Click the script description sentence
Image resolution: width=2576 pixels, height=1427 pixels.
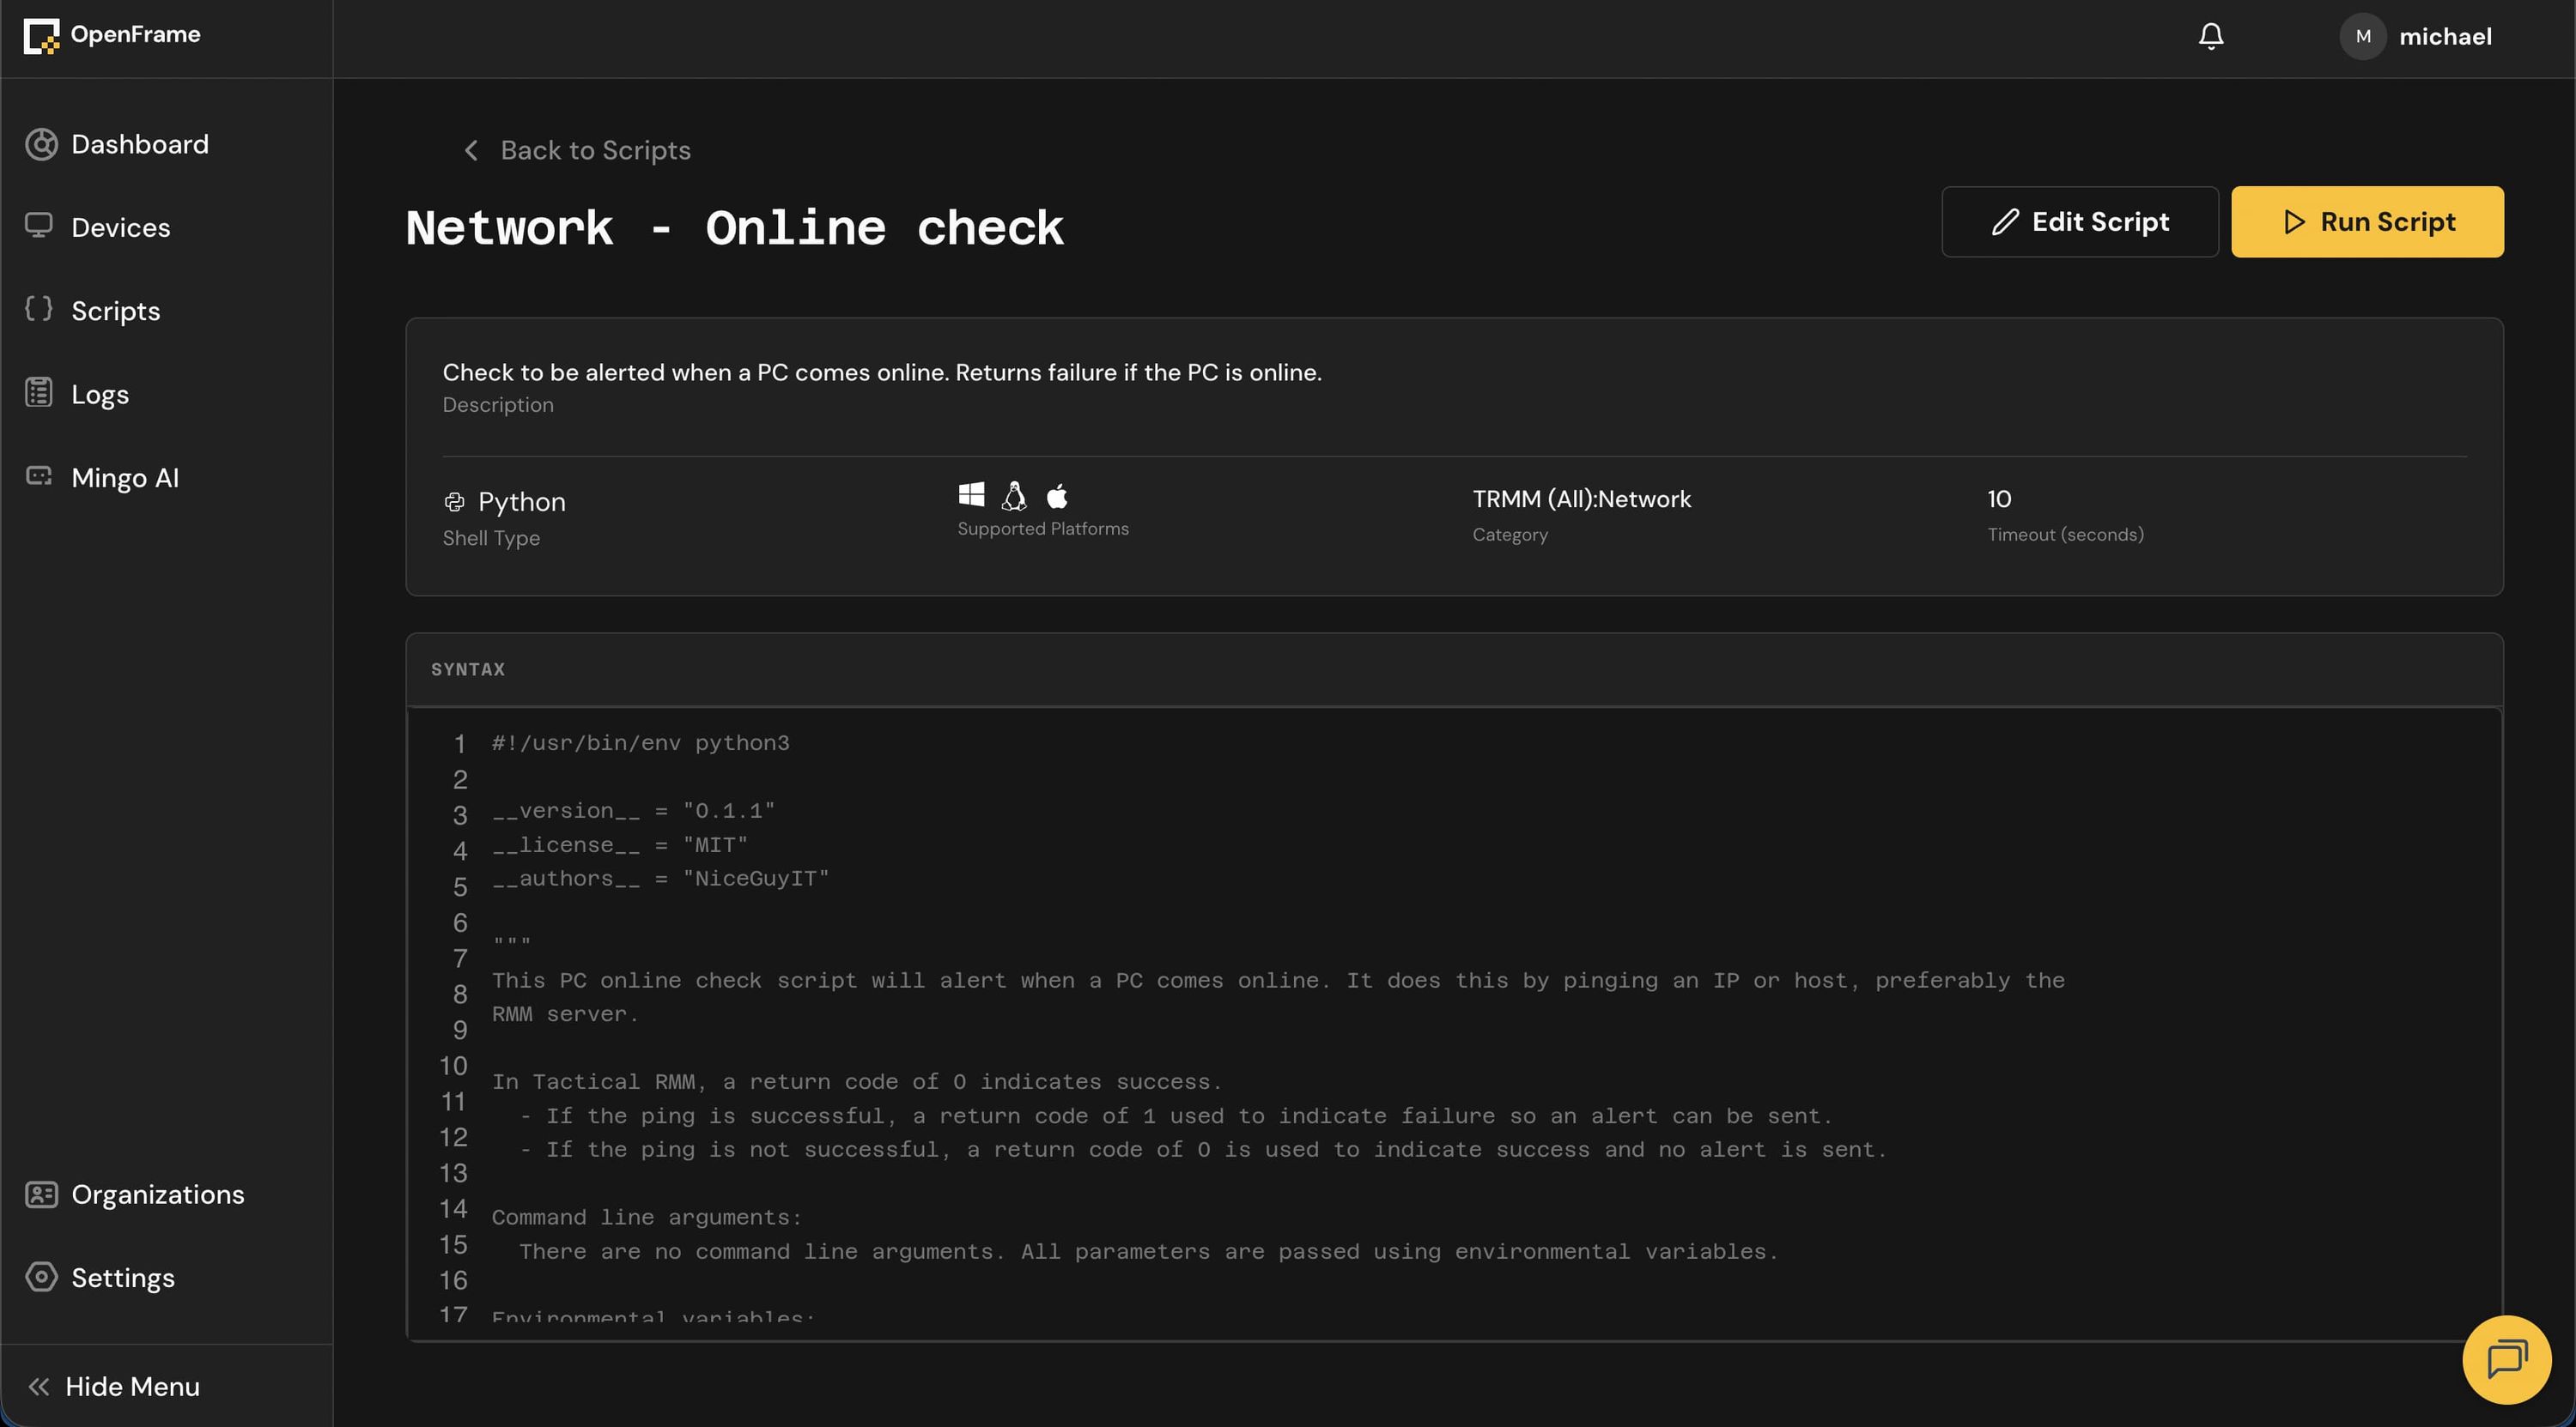coord(882,372)
